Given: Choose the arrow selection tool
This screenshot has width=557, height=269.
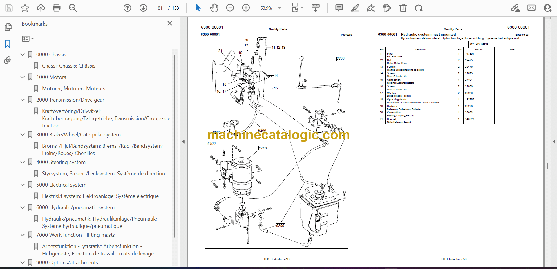Looking at the screenshot, I should (198, 8).
